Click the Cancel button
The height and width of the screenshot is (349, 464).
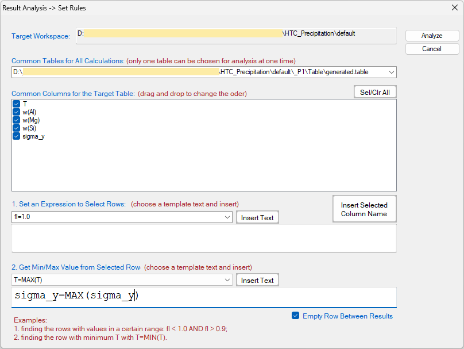[x=432, y=49]
